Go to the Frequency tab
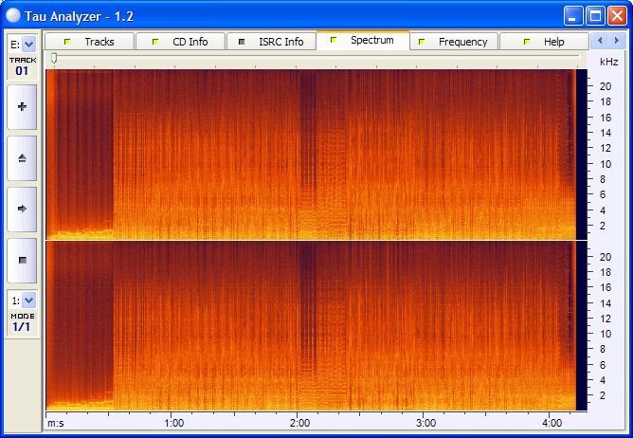The width and height of the screenshot is (633, 438). coord(453,42)
